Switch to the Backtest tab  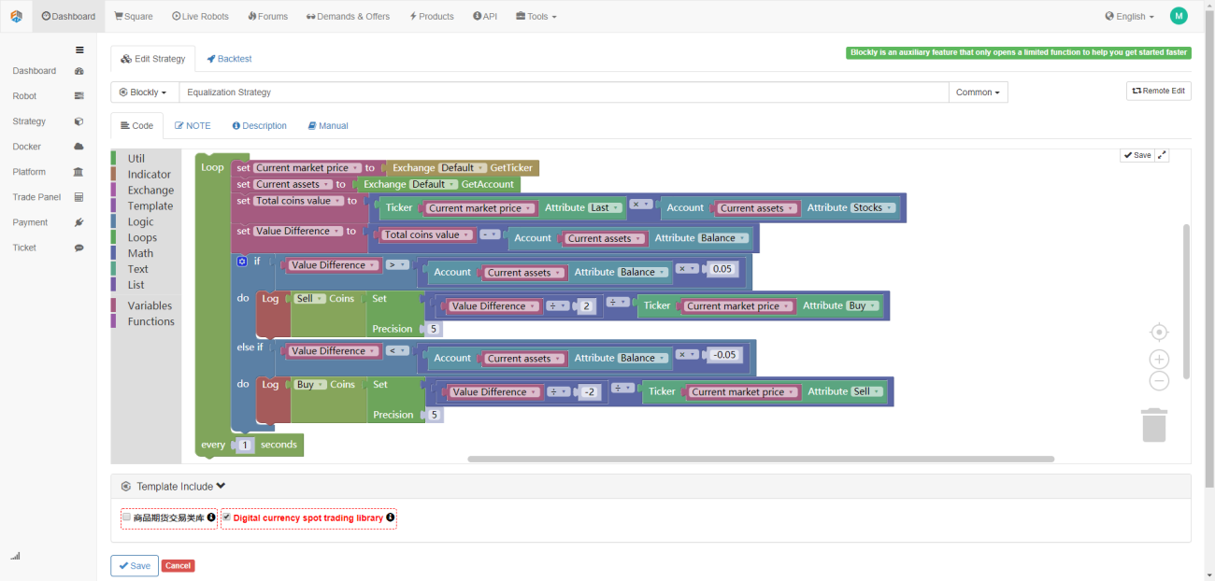click(229, 59)
